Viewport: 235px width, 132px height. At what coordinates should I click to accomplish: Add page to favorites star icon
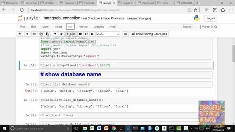pyautogui.click(x=195, y=10)
